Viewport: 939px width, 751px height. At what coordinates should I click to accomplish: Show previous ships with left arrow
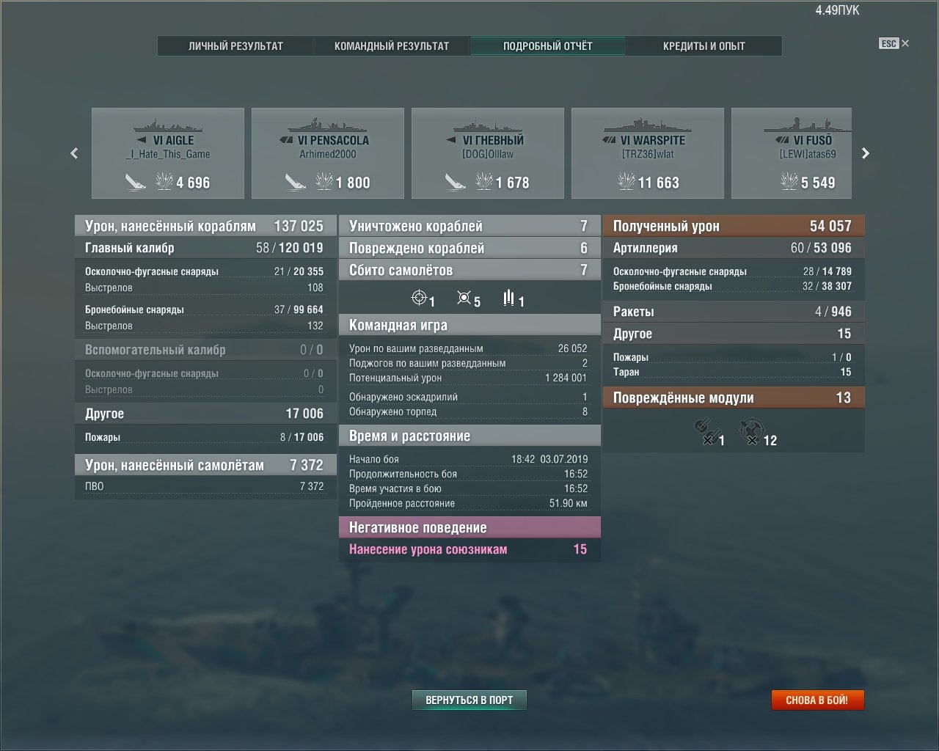tap(74, 153)
